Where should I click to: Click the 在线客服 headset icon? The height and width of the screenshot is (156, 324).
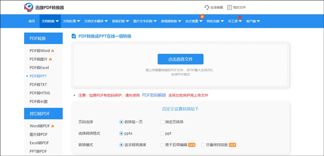click(206, 8)
